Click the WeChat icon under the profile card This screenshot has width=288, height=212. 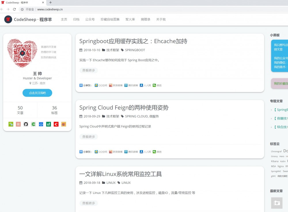[x=11, y=124]
